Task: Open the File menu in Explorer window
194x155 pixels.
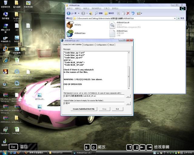Action: (70, 8)
